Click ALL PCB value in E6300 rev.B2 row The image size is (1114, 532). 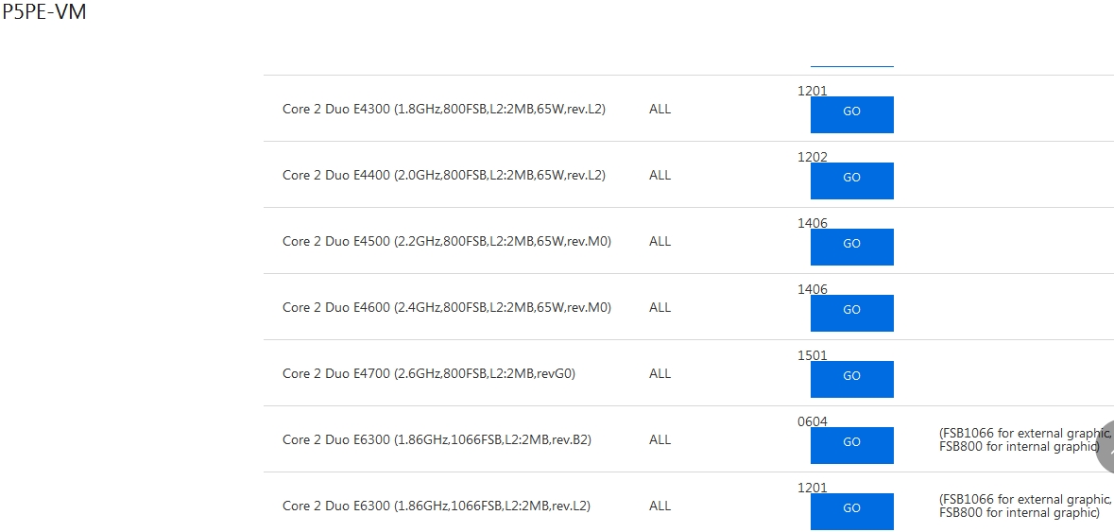(x=660, y=439)
